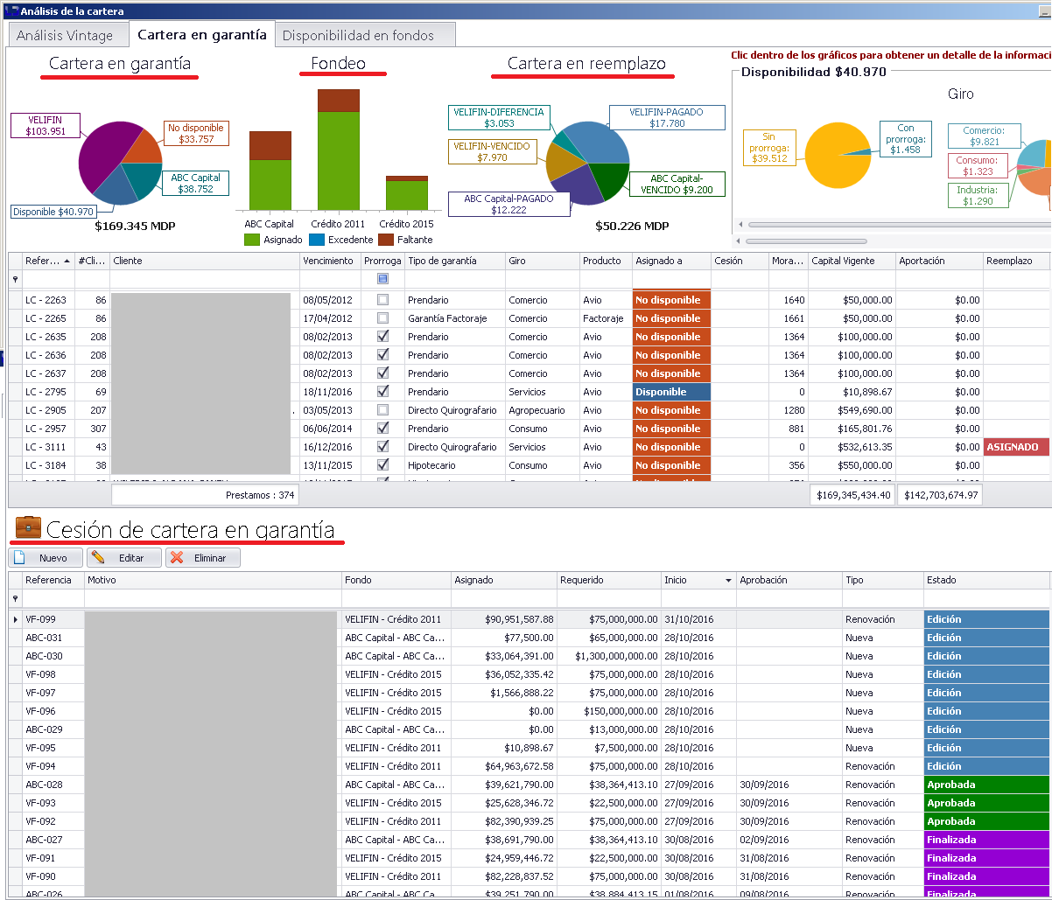Uncheck the Prorroga box for loan LC - 3111

[382, 447]
